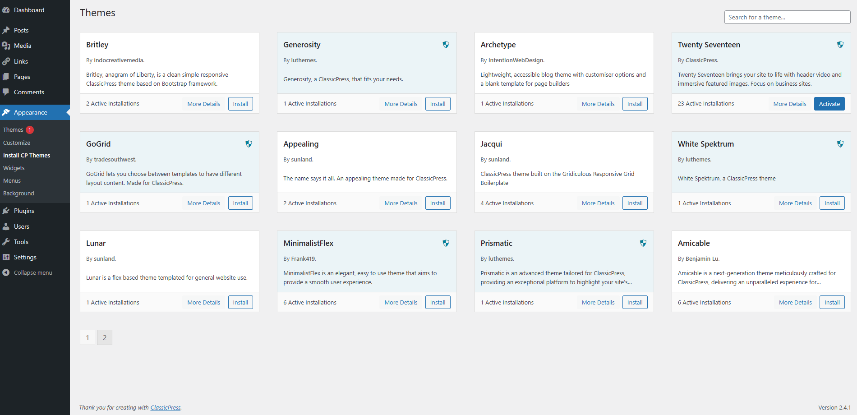The image size is (857, 415).
Task: Click the shield badge on MinimalistFlex card
Action: (446, 243)
